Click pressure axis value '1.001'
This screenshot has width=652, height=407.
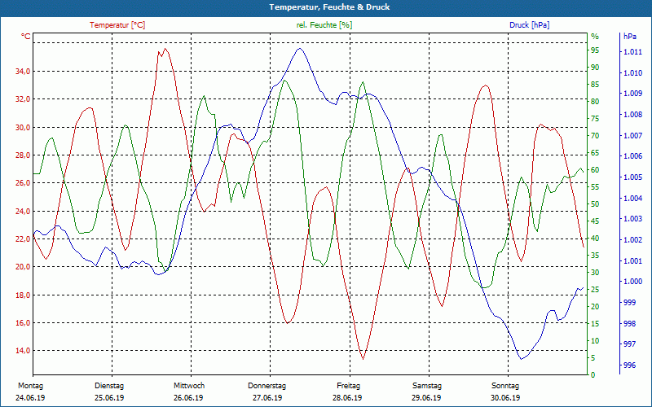(632, 261)
